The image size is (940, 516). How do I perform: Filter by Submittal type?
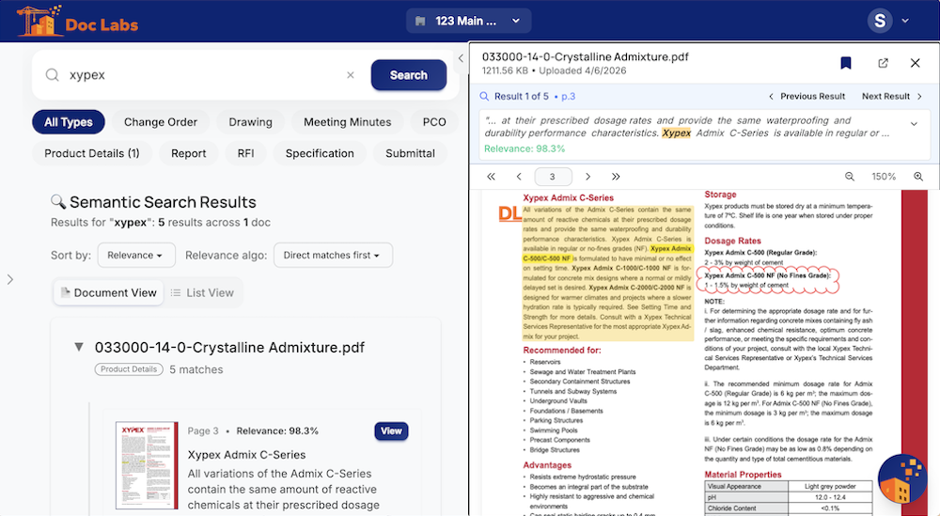click(x=410, y=153)
